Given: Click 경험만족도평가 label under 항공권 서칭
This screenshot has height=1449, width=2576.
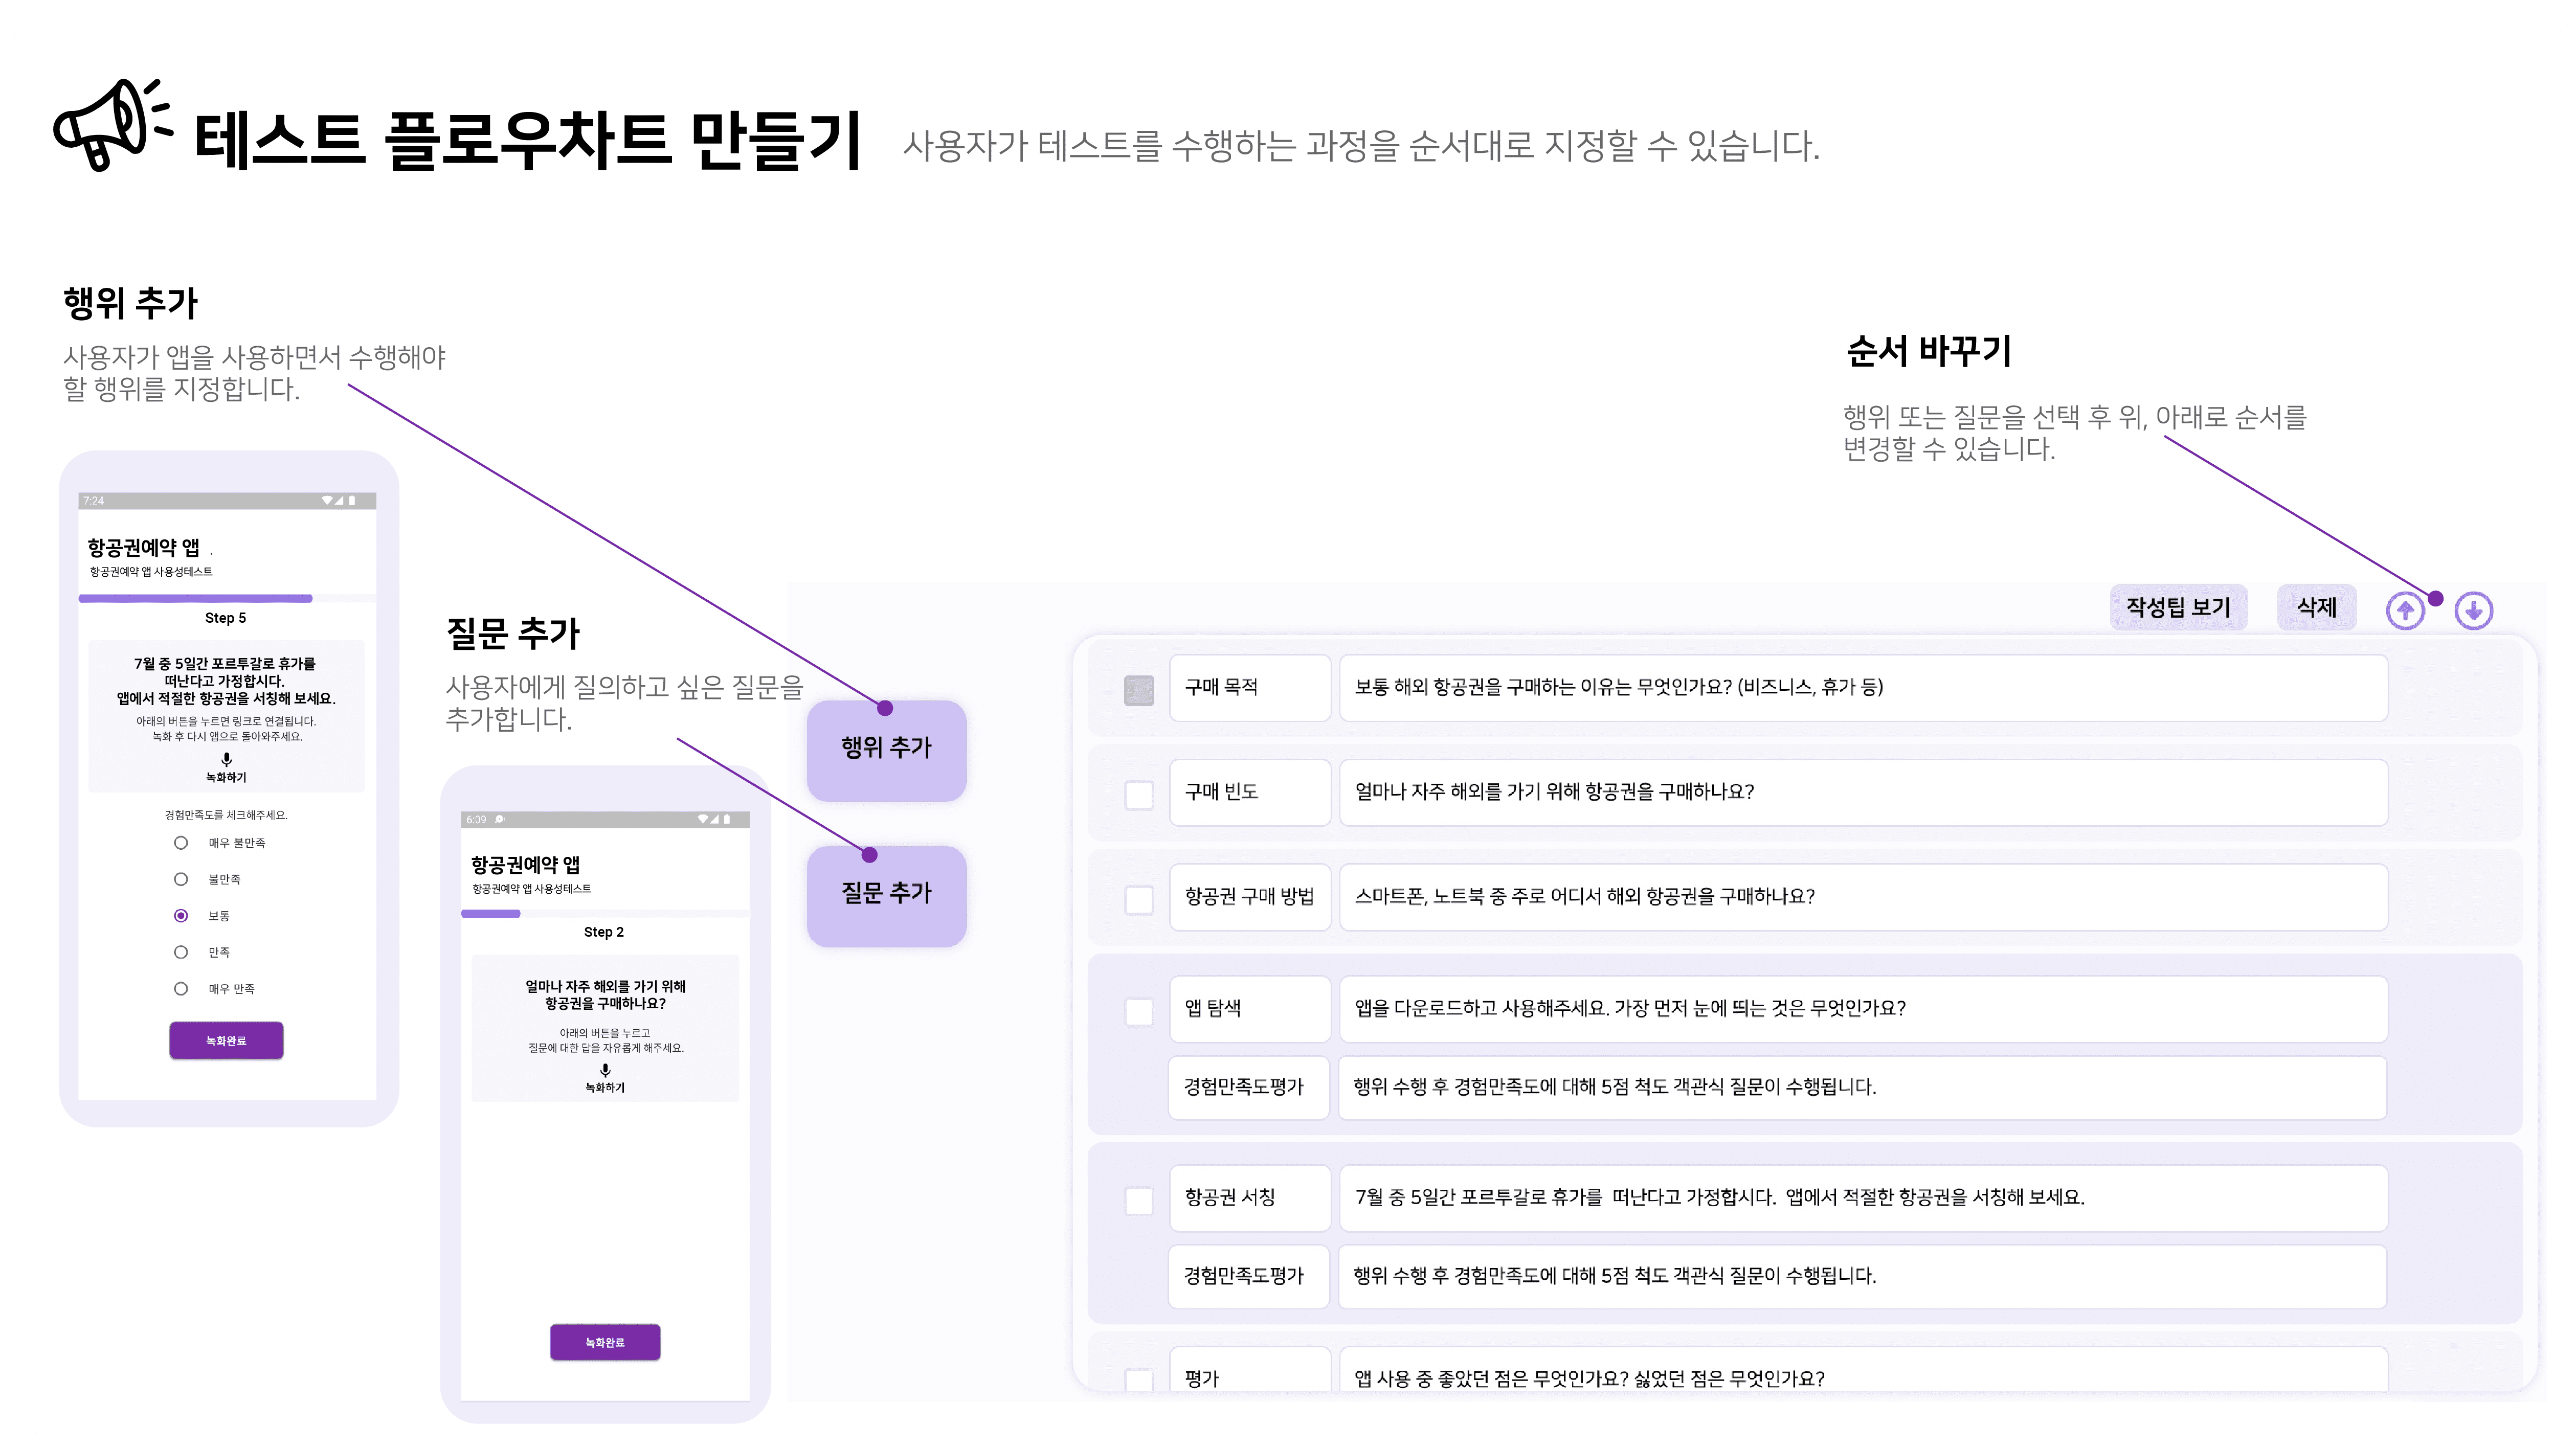Looking at the screenshot, I should click(x=1249, y=1277).
